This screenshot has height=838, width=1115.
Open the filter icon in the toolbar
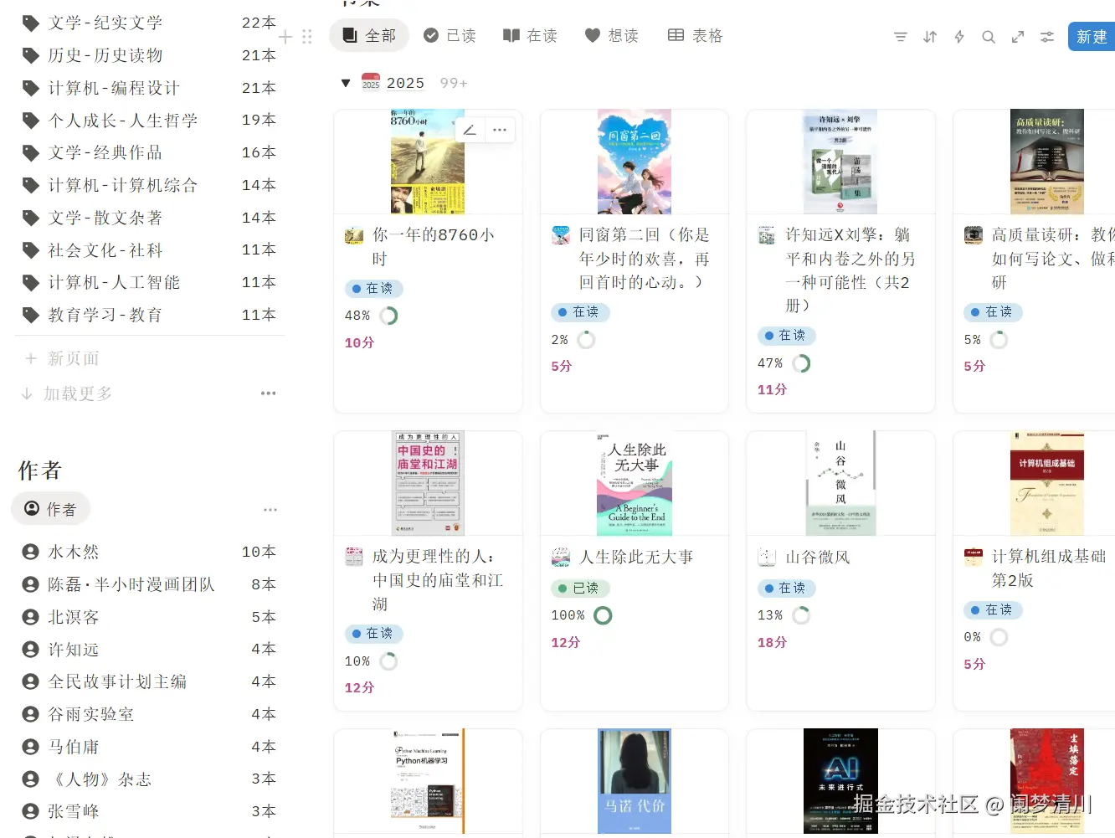click(x=900, y=37)
